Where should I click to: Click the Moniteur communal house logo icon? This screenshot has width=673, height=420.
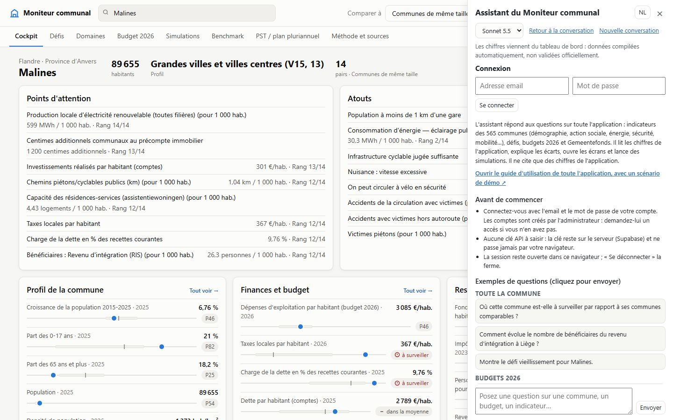tap(14, 13)
